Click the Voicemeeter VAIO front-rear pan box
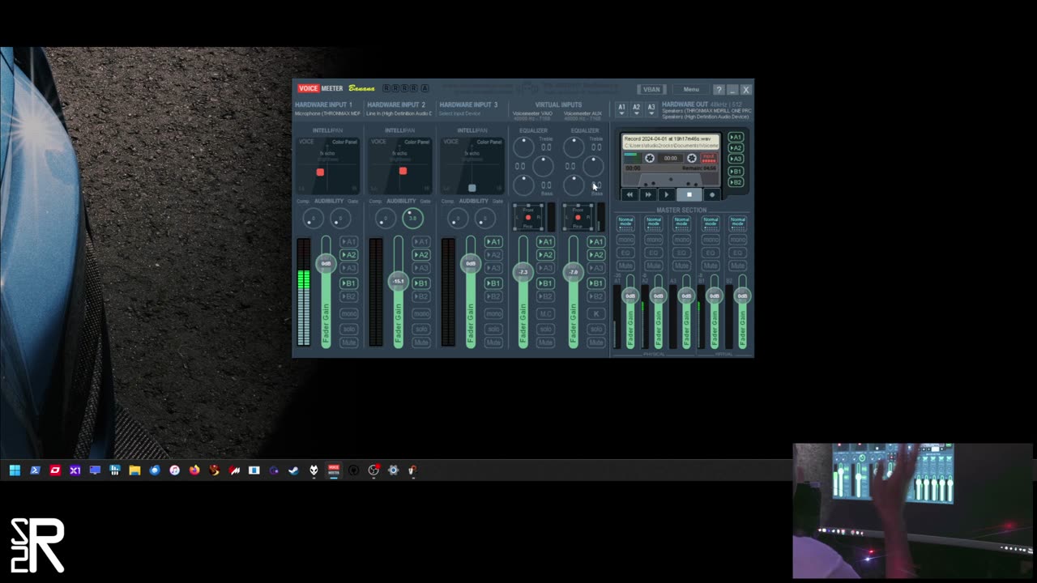 point(528,217)
